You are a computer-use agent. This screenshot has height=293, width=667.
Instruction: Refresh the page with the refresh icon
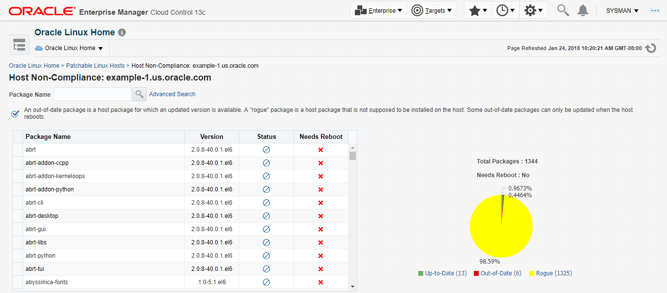click(651, 48)
